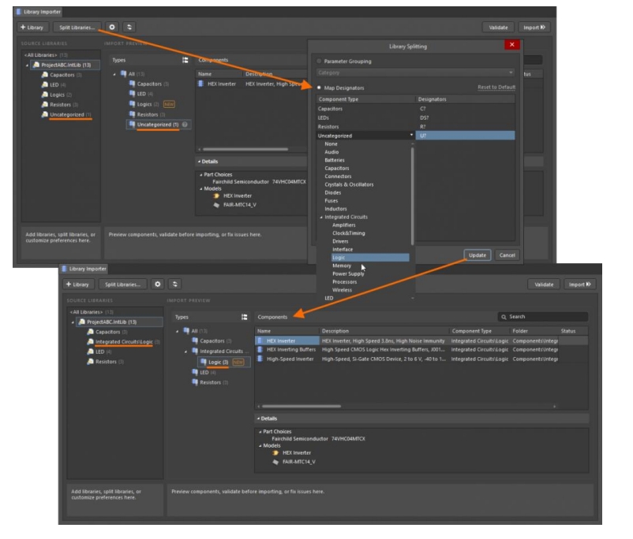Click Add Library button in lower window

(x=77, y=284)
